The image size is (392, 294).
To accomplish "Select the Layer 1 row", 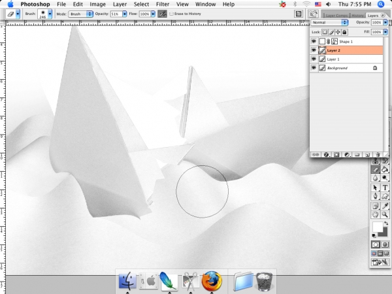I will (350, 59).
